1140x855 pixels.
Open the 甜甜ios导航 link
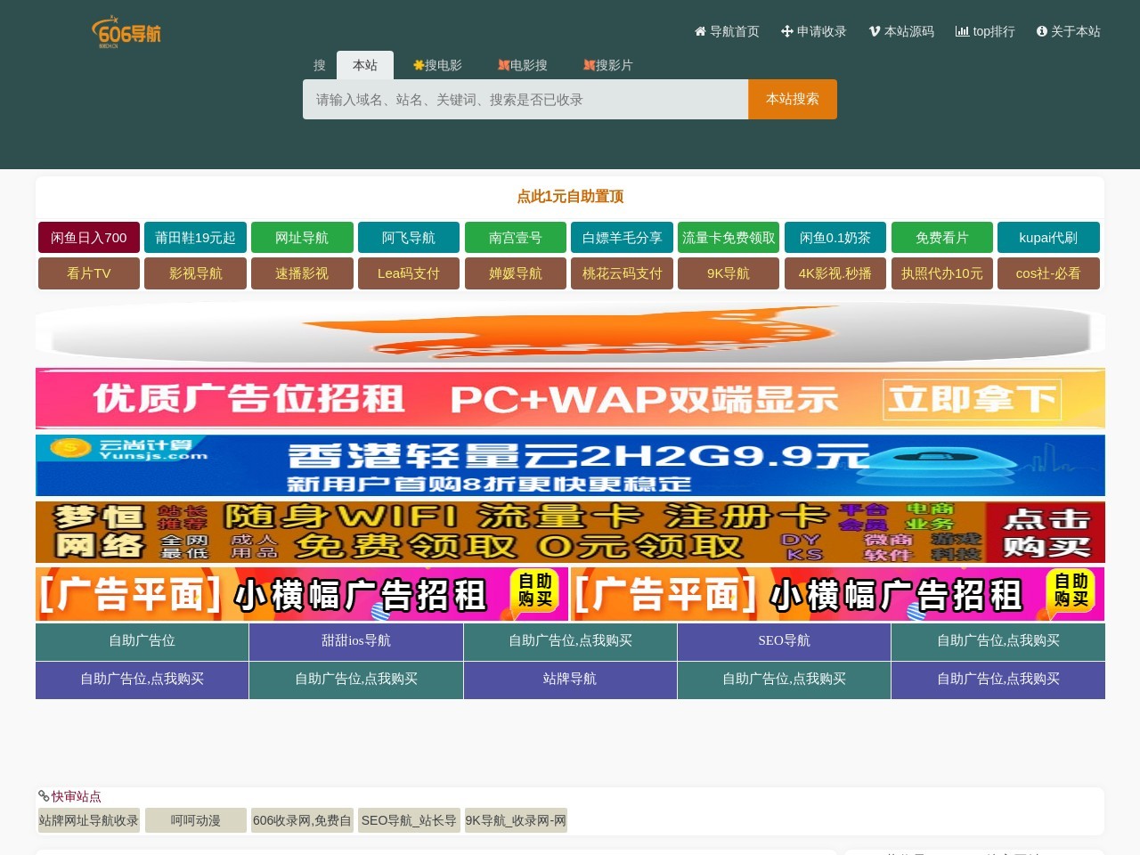pyautogui.click(x=355, y=641)
